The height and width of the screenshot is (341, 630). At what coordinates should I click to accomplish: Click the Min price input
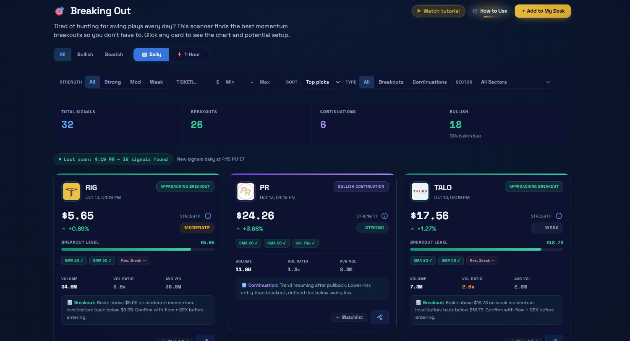click(235, 82)
